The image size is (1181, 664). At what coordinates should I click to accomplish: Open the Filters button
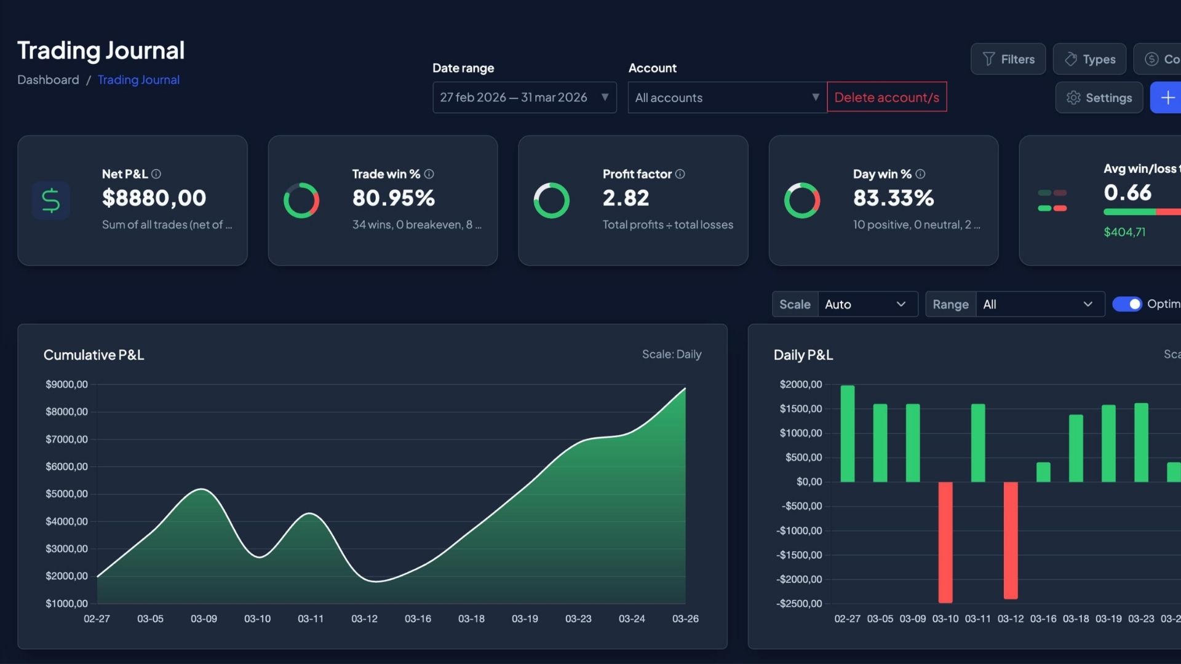[1008, 59]
